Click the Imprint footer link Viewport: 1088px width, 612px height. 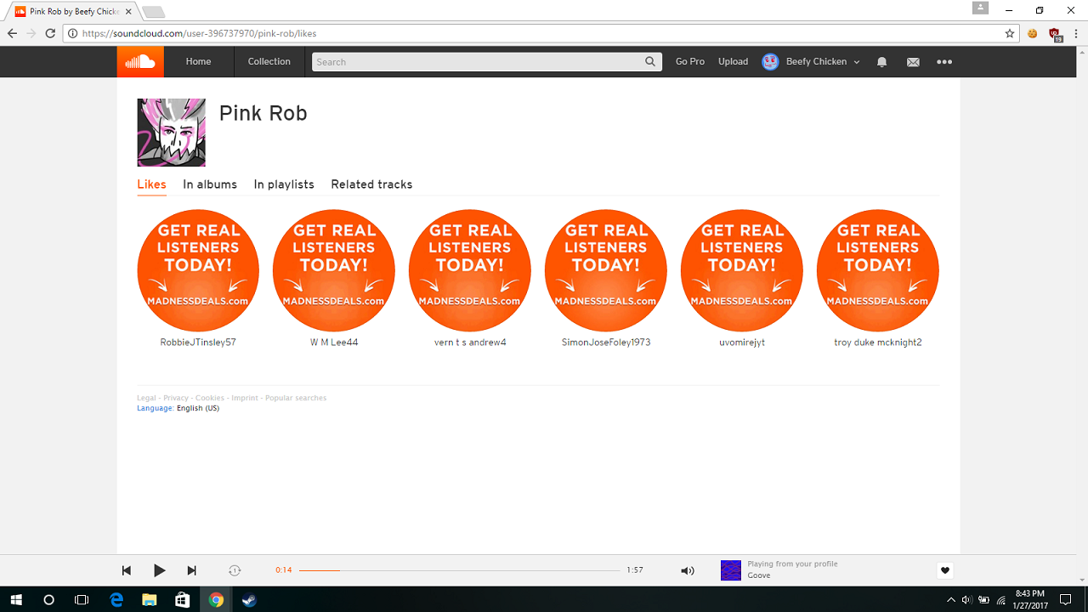point(245,398)
